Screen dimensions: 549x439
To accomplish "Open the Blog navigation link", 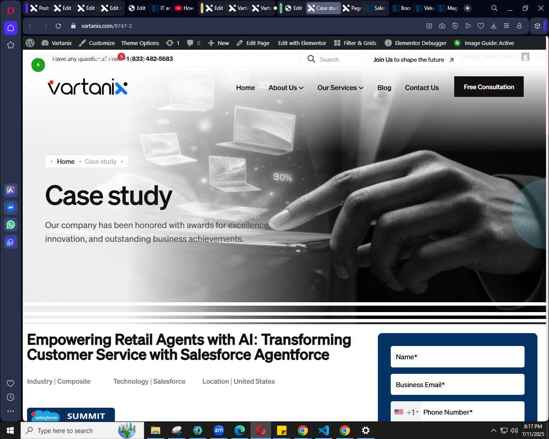I will 384,87.
